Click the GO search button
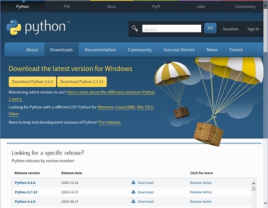Image resolution: width=268 pixels, height=208 pixels. click(x=210, y=28)
